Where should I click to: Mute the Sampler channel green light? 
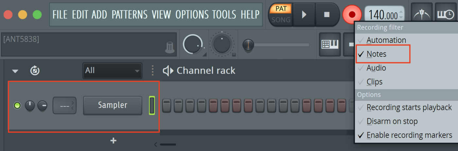(17, 105)
